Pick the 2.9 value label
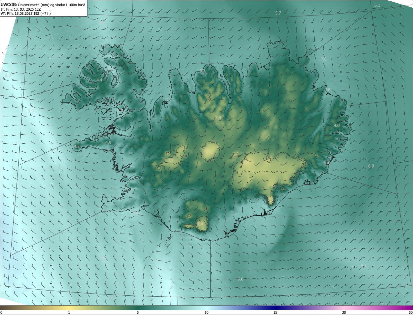Screen dimensions: 413x315 pyautogui.click(x=218, y=118)
